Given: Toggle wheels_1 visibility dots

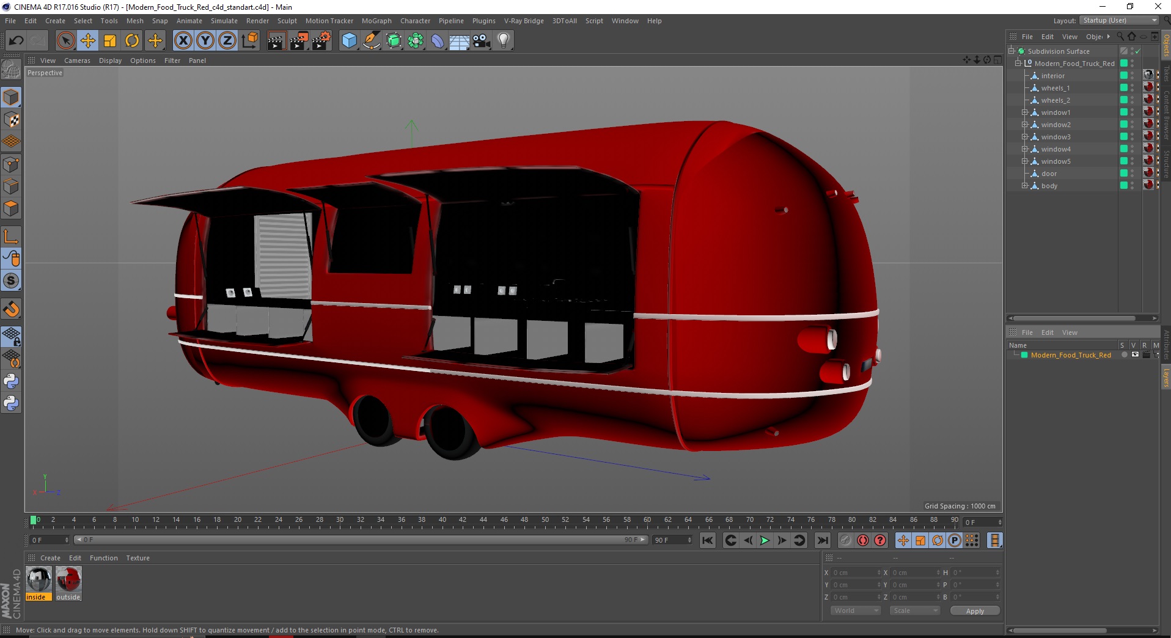Looking at the screenshot, I should click(1132, 87).
